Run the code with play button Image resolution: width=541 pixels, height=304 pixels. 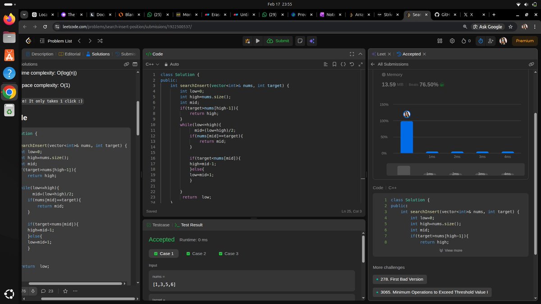[x=257, y=41]
